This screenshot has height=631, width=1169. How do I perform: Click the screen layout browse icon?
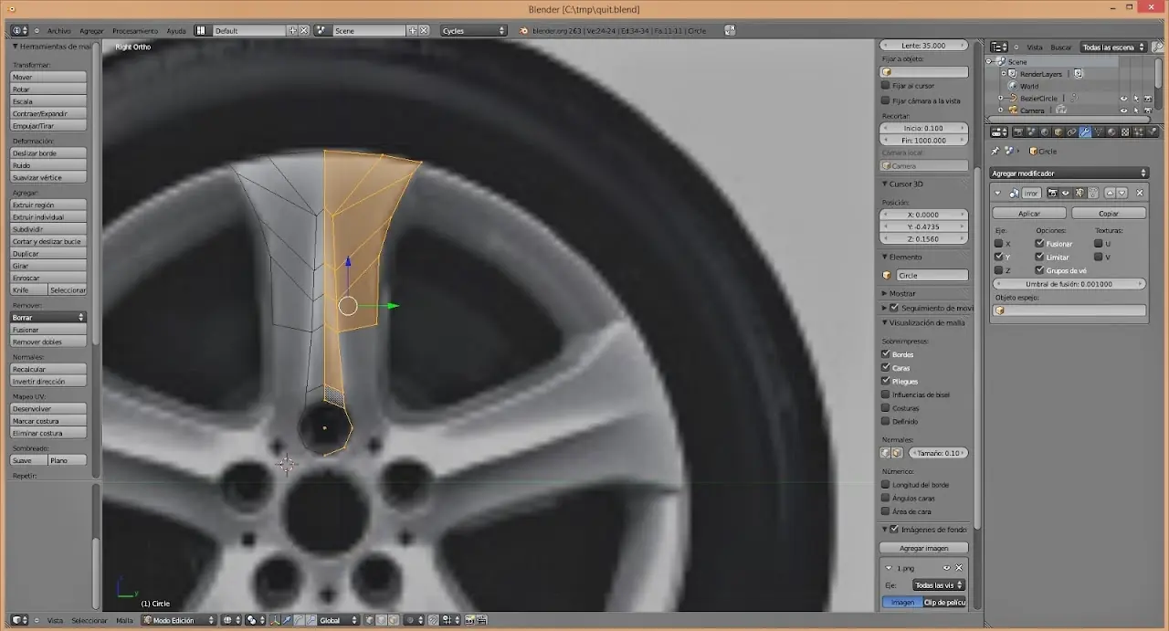tap(203, 30)
